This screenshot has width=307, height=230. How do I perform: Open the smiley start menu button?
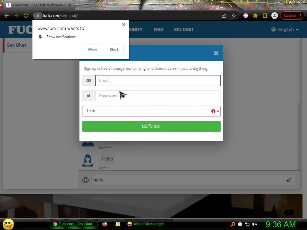tap(8, 224)
